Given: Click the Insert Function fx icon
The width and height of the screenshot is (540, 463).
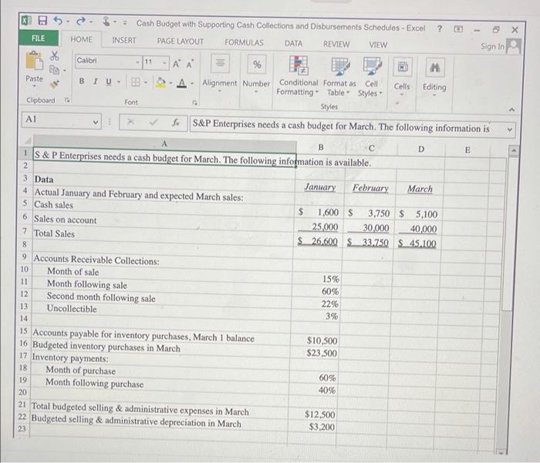Looking at the screenshot, I should point(176,122).
